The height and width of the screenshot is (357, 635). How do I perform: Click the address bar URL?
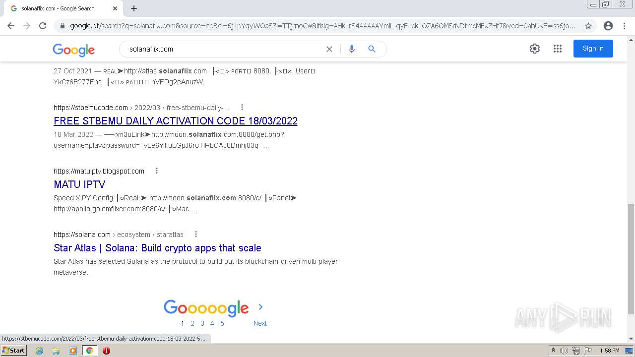(x=322, y=26)
